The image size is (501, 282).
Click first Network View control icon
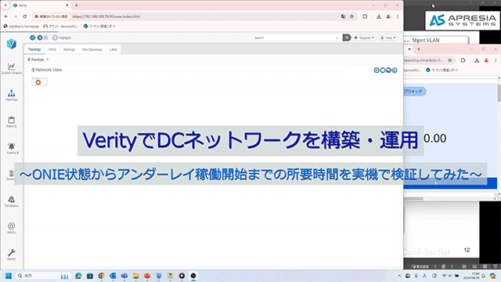[377, 70]
